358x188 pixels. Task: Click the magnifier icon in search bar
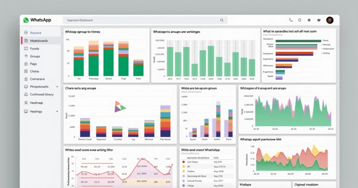(222, 20)
